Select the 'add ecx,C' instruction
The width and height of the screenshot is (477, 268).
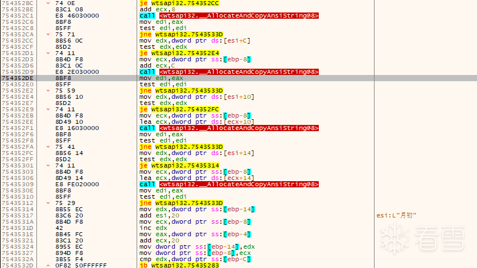pos(157,65)
